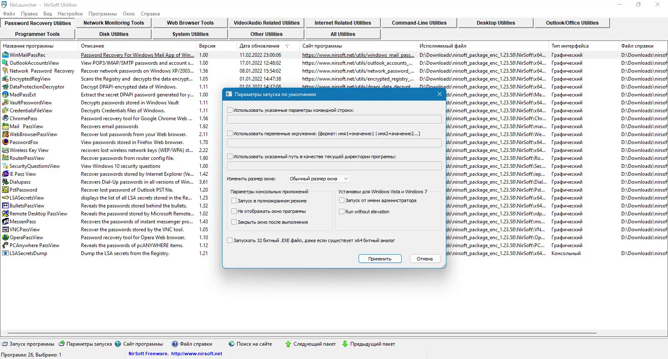This screenshot has height=359, width=668.
Task: Click the Wireless Key View icon
Action: coord(5,150)
